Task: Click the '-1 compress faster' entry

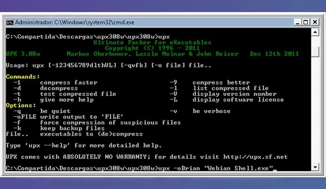Action: click(x=55, y=82)
